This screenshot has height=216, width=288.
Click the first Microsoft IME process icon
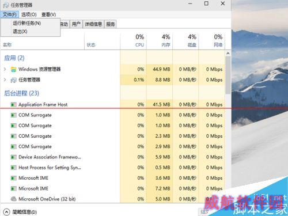13,178
